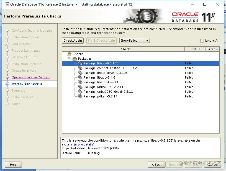Click the Grid Options step in sidebar

pyautogui.click(x=21, y=44)
